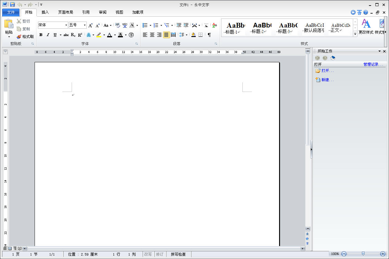389x259 pixels.
Task: Apply italic with the Italic icon
Action: tap(48, 35)
